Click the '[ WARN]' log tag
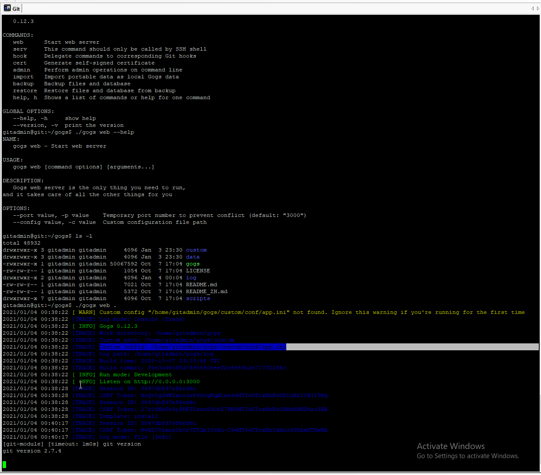Viewport: 541px width, 475px height. (x=84, y=312)
